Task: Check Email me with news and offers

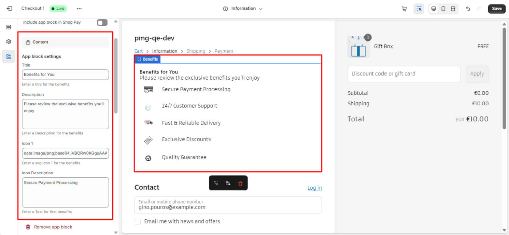Action: (x=138, y=222)
